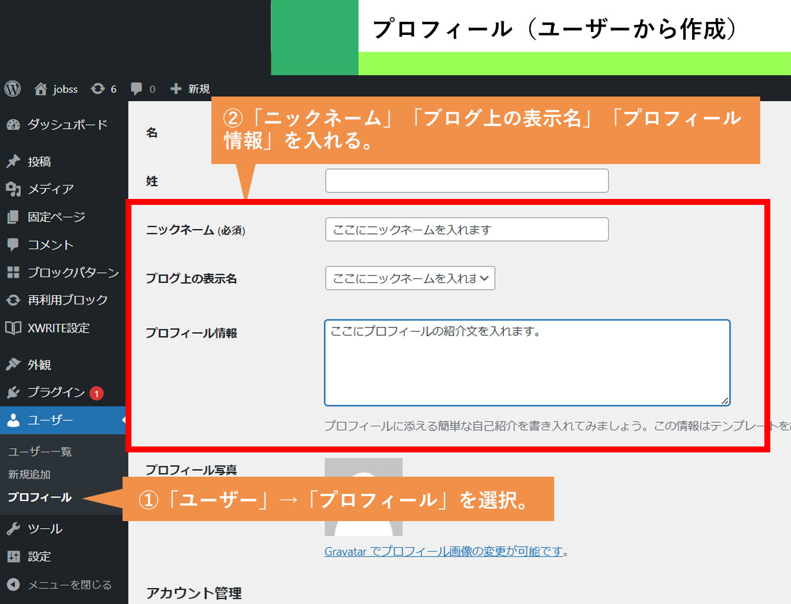Click the updates icon showing 6

(x=98, y=89)
